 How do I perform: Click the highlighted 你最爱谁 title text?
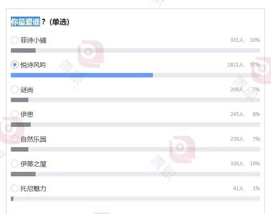click(x=25, y=22)
